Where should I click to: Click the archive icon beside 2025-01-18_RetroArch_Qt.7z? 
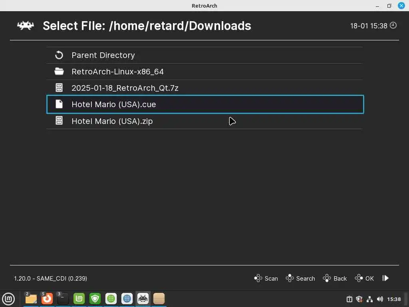pyautogui.click(x=59, y=88)
